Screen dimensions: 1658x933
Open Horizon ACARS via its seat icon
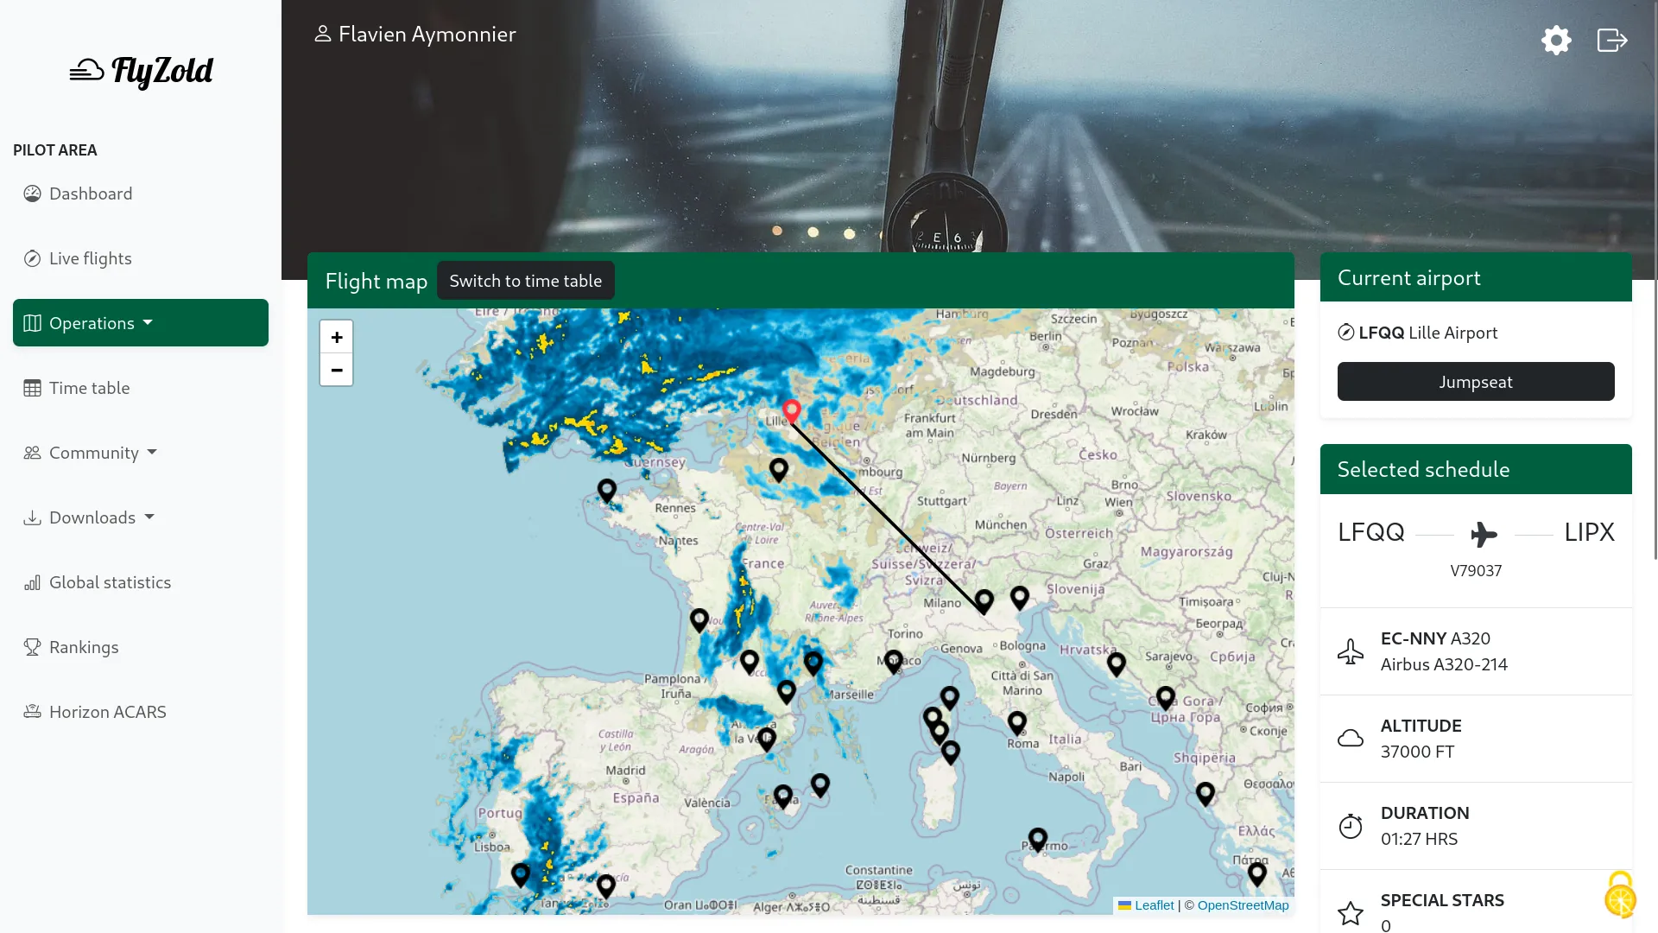(32, 712)
